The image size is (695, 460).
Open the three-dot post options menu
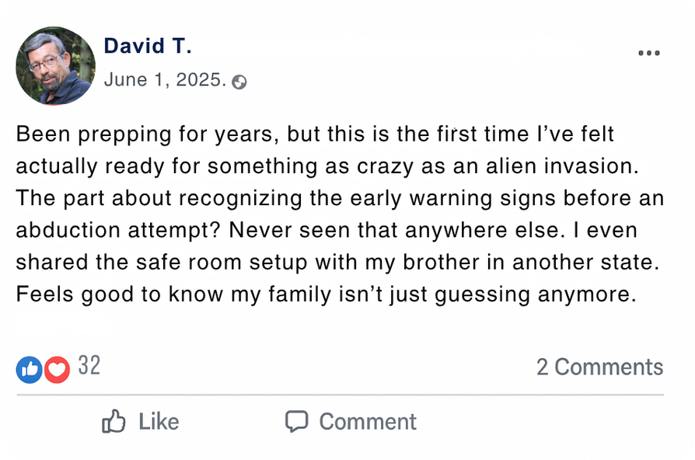[648, 54]
